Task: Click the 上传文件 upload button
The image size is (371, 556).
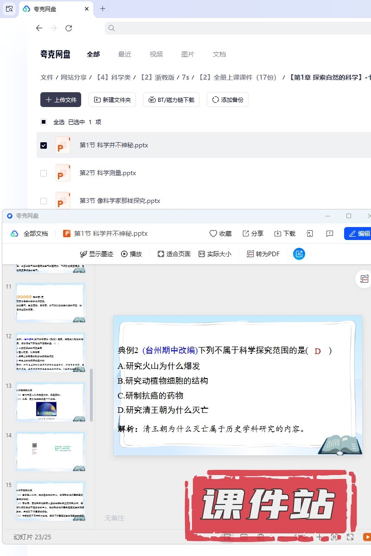Action: [61, 100]
